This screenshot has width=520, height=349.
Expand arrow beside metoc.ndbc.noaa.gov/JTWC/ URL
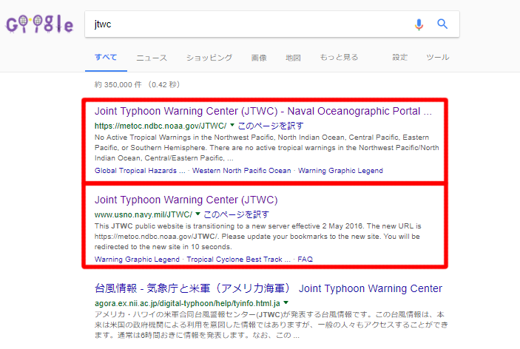[232, 125]
